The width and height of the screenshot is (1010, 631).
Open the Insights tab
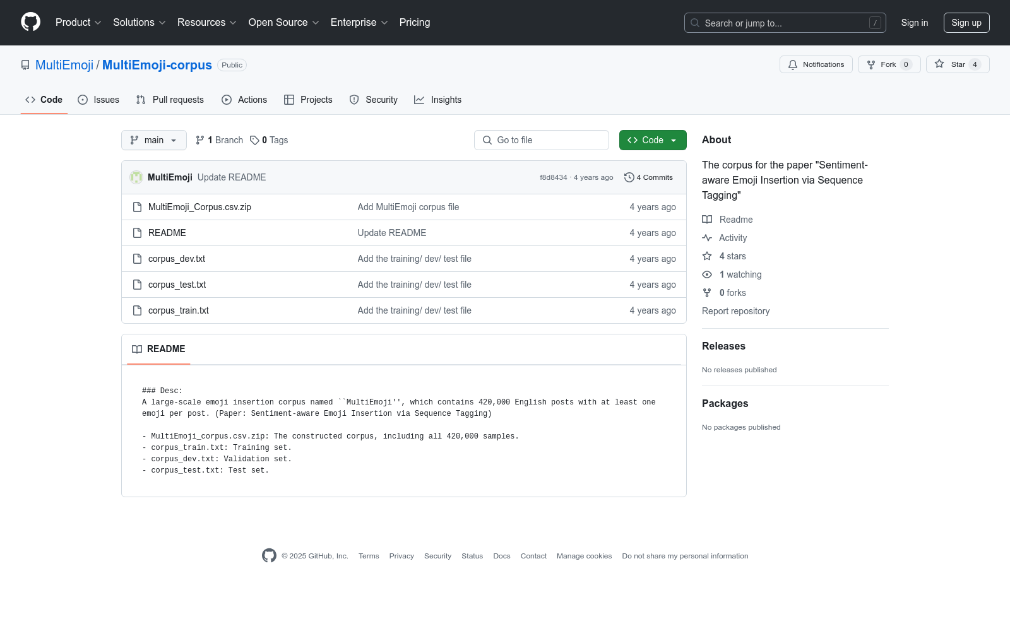437,100
